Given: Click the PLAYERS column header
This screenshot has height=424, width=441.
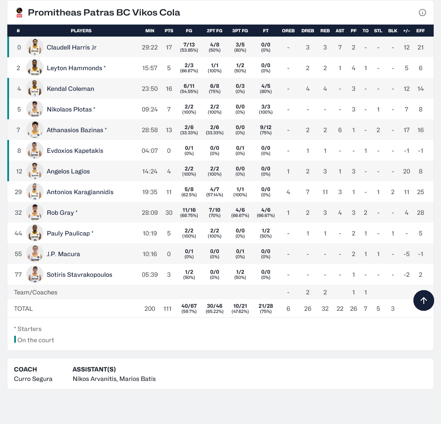Looking at the screenshot, I should click(x=81, y=31).
